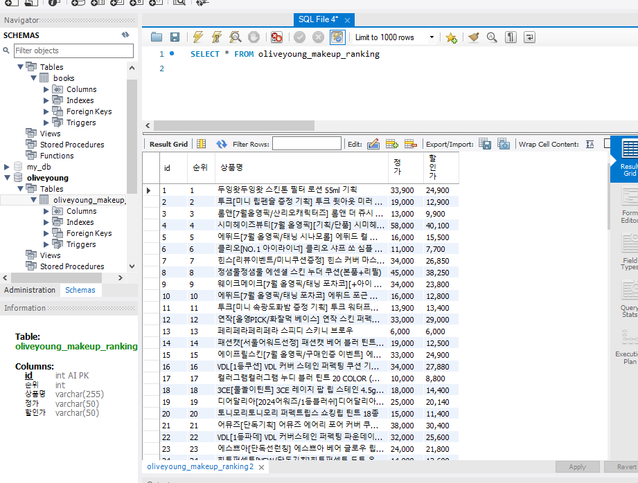Viewport: 638px width, 483px height.
Task: Insert a new row in the result grid
Action: pyautogui.click(x=392, y=144)
